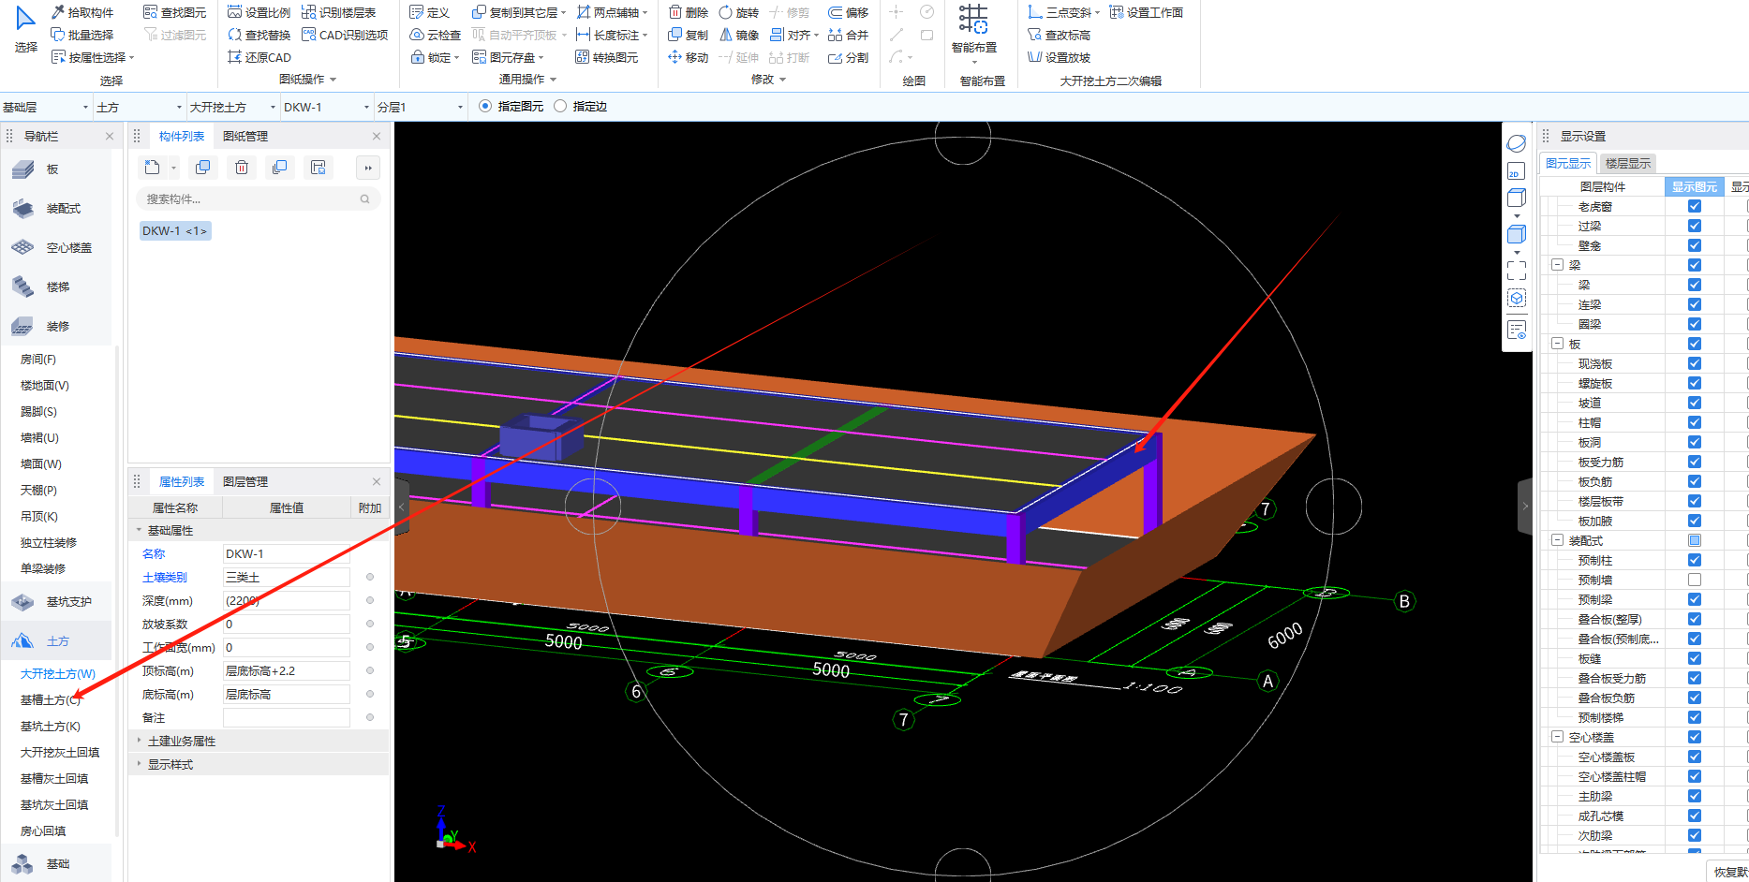Click 还原CAD tool
Viewport: 1749px width, 882px height.
coord(259,57)
